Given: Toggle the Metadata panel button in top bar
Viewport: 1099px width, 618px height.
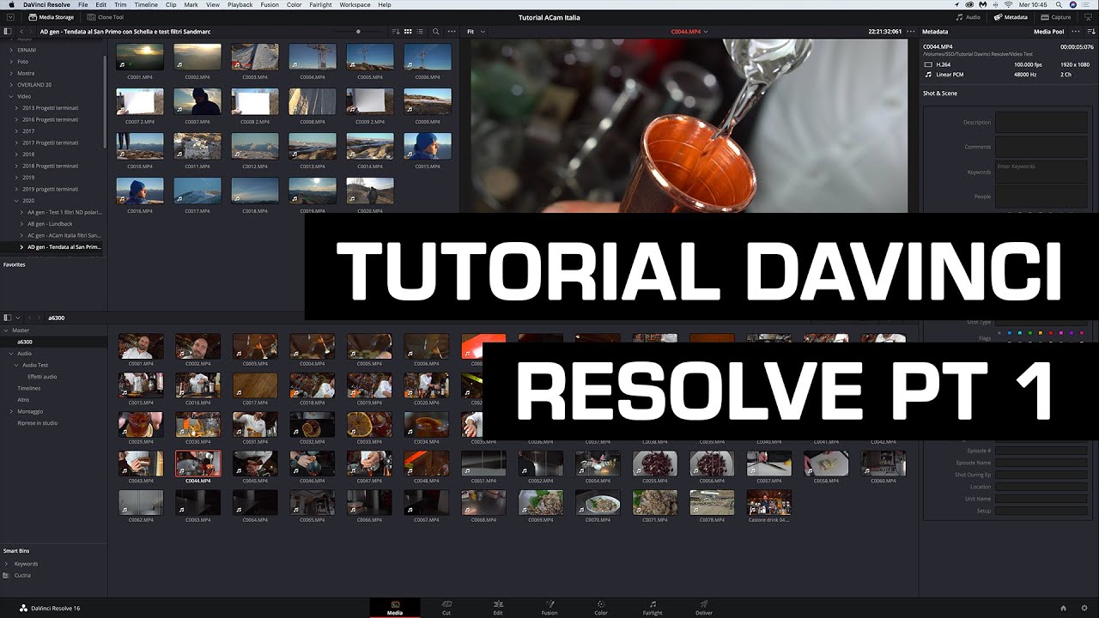Looking at the screenshot, I should pyautogui.click(x=1011, y=17).
